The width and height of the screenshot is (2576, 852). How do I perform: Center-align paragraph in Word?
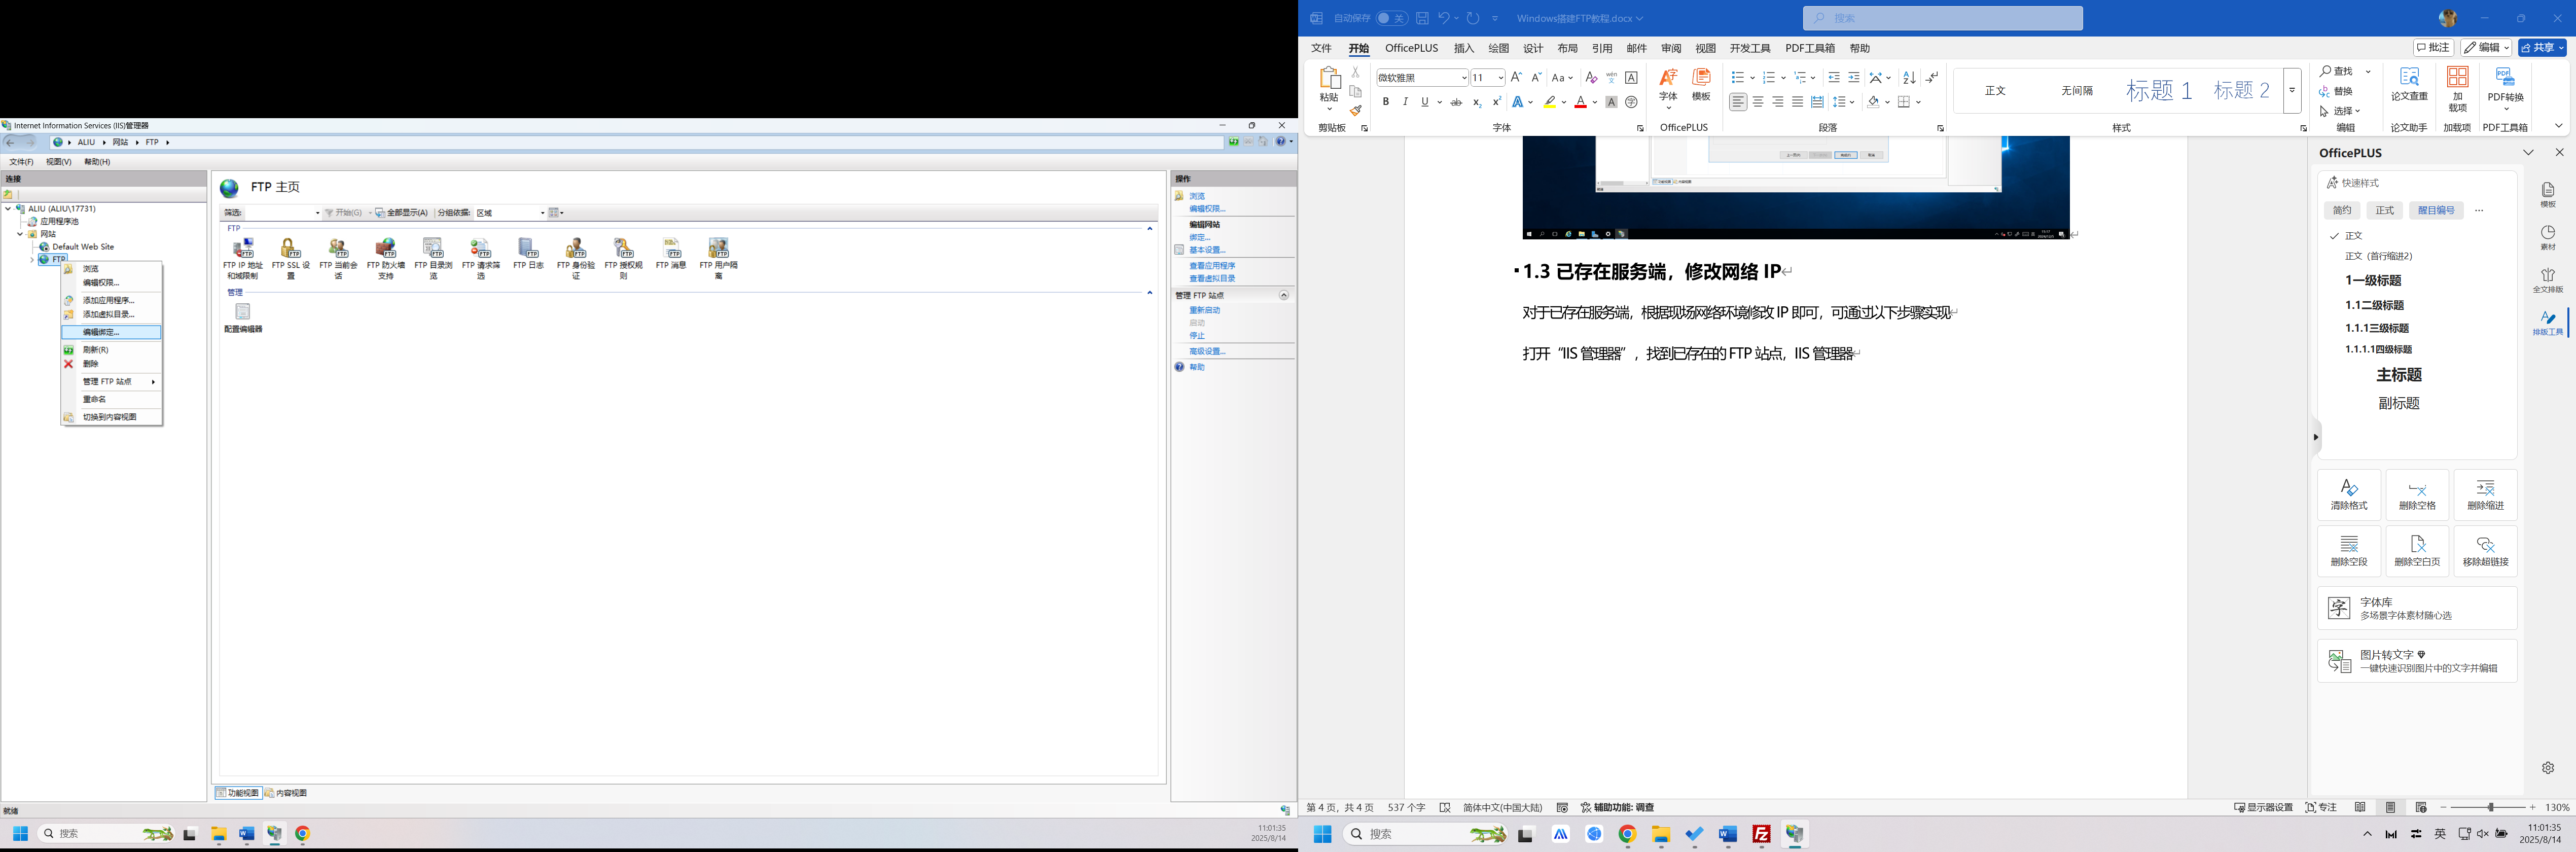tap(1758, 102)
